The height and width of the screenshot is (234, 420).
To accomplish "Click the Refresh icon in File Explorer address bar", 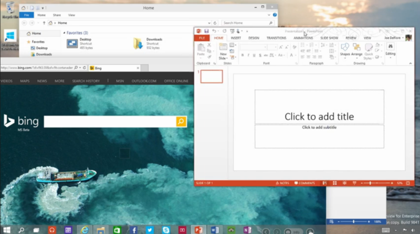I will pos(215,23).
